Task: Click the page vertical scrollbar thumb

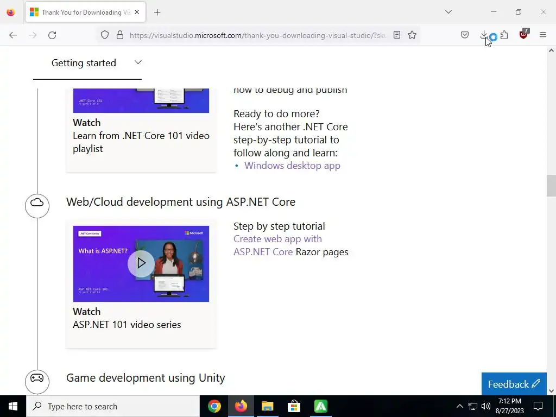Action: 551,186
